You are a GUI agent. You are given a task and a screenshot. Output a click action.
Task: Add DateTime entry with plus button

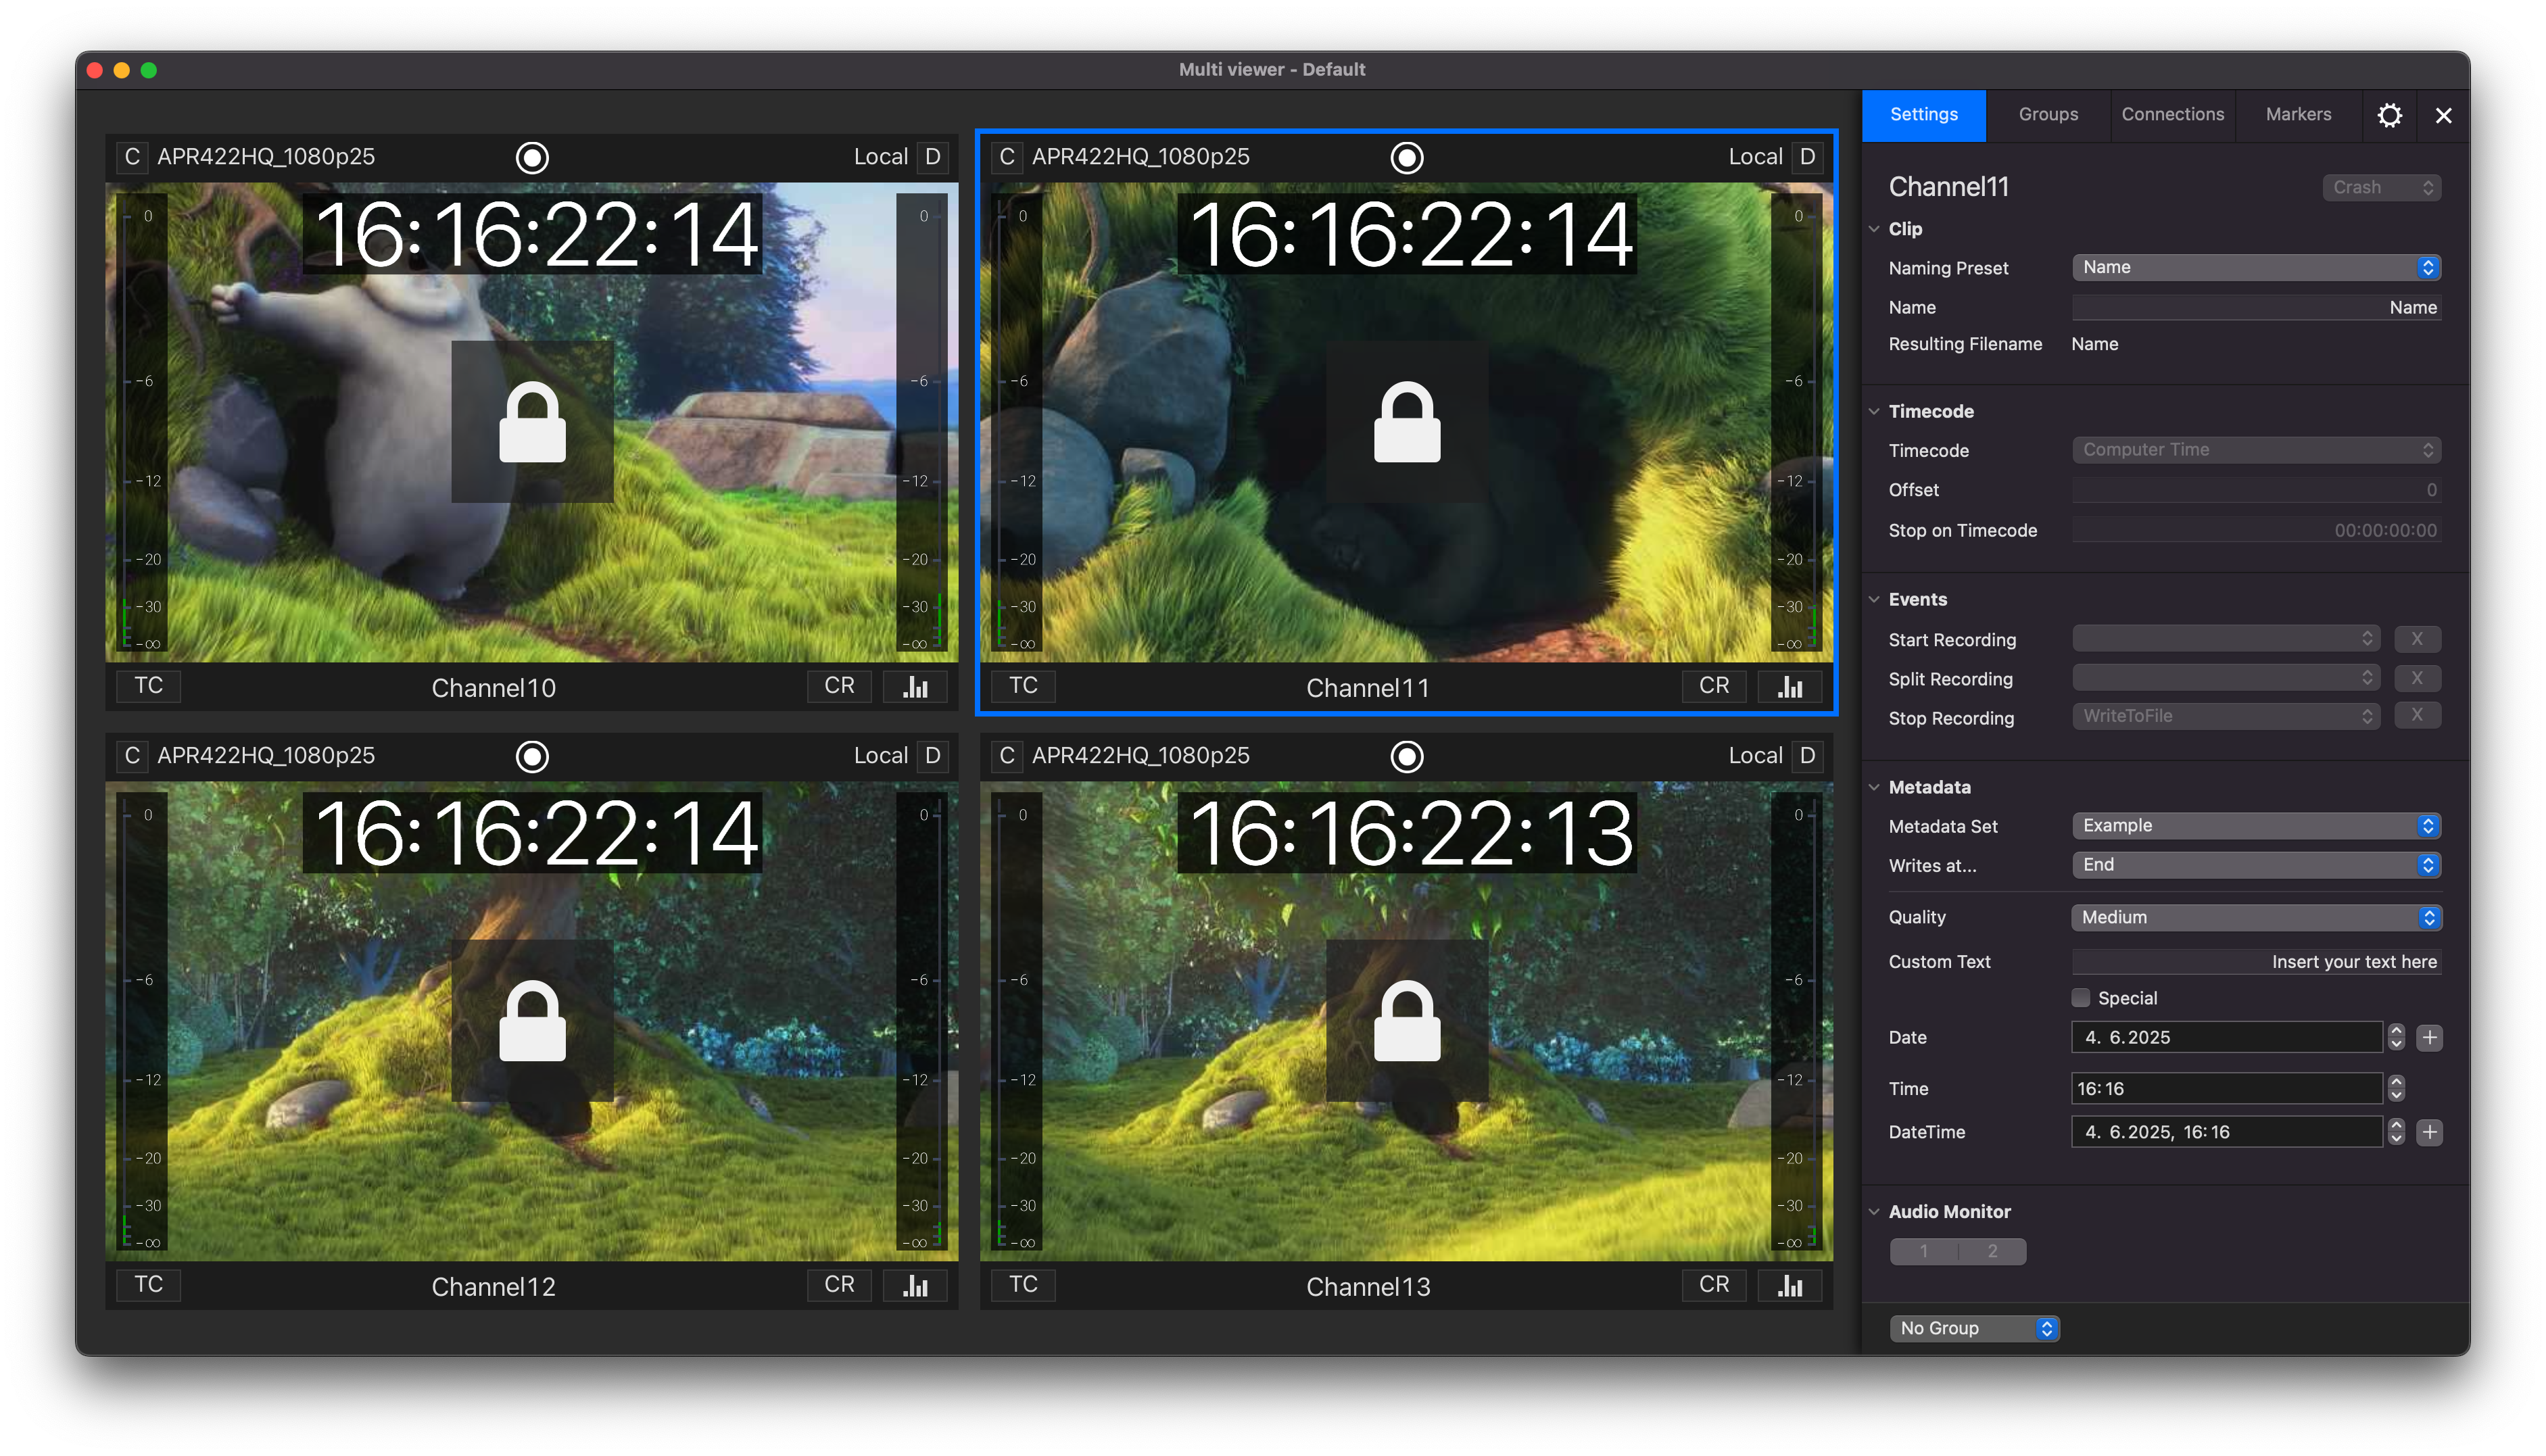(2429, 1132)
